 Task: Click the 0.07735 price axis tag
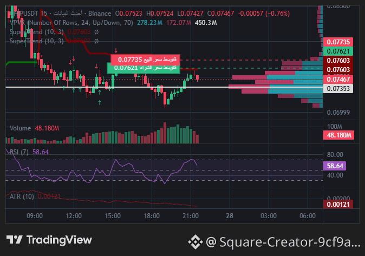(338, 42)
